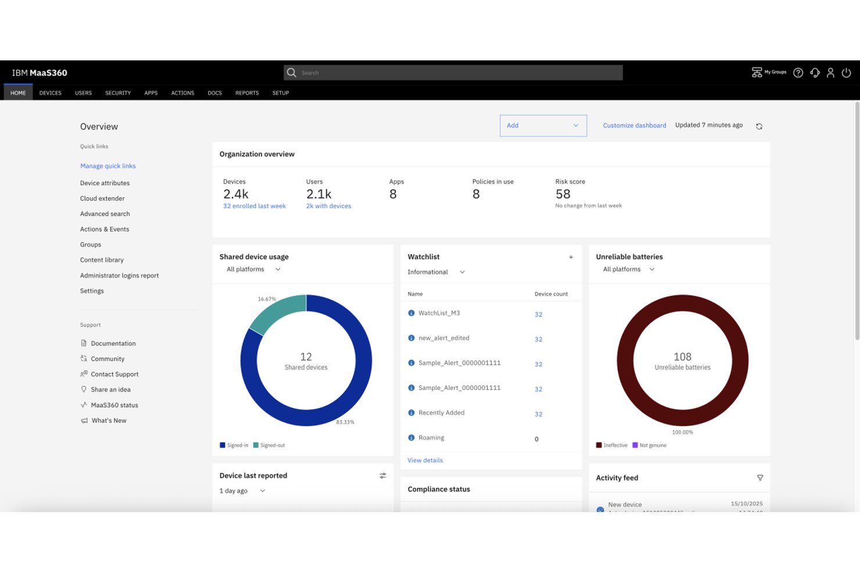Viewport: 860px width, 573px height.
Task: Open the DOCS menu
Action: [x=215, y=93]
